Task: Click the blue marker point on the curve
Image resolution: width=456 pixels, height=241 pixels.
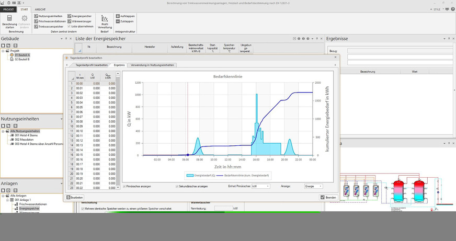Action: (x=188, y=155)
